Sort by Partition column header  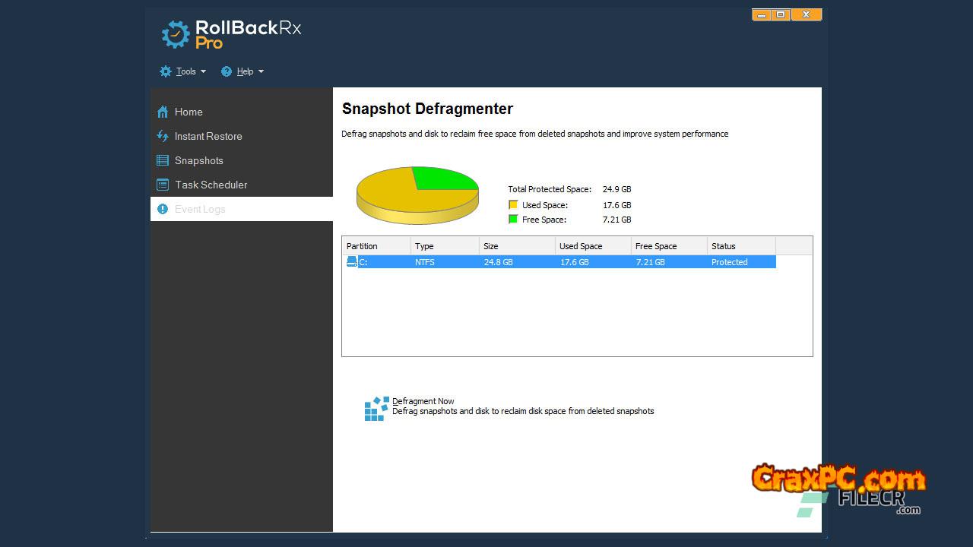pos(376,246)
